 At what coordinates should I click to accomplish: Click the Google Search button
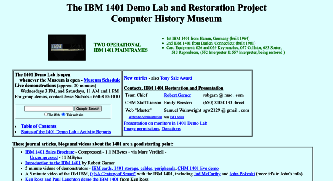click(x=88, y=109)
